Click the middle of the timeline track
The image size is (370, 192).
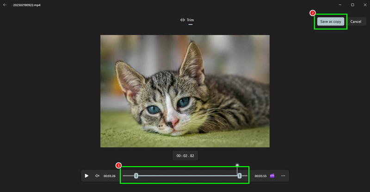point(185,176)
